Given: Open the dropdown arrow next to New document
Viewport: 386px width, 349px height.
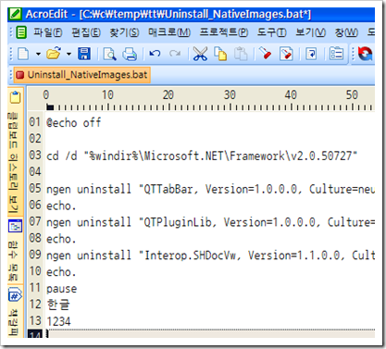Looking at the screenshot, I should 38,55.
